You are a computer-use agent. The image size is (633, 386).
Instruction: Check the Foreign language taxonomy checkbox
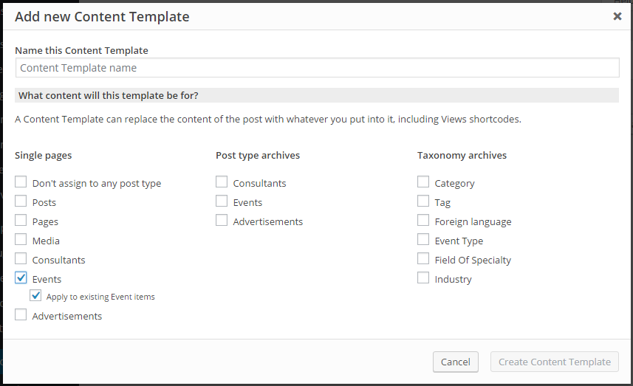[423, 220]
